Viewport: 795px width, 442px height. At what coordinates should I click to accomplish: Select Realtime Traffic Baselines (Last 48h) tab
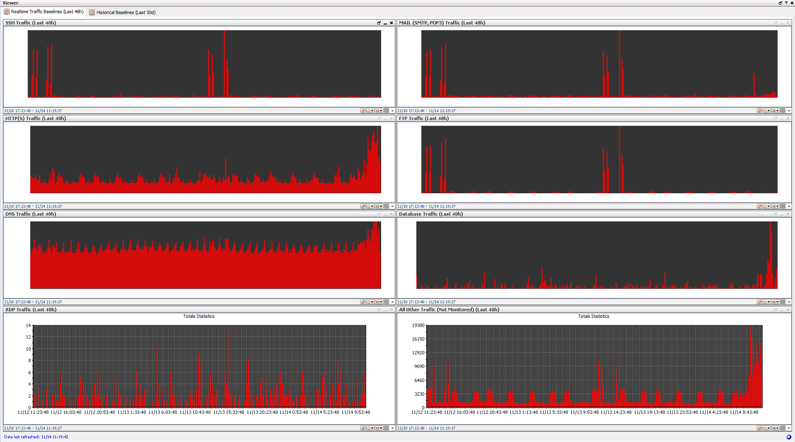44,12
